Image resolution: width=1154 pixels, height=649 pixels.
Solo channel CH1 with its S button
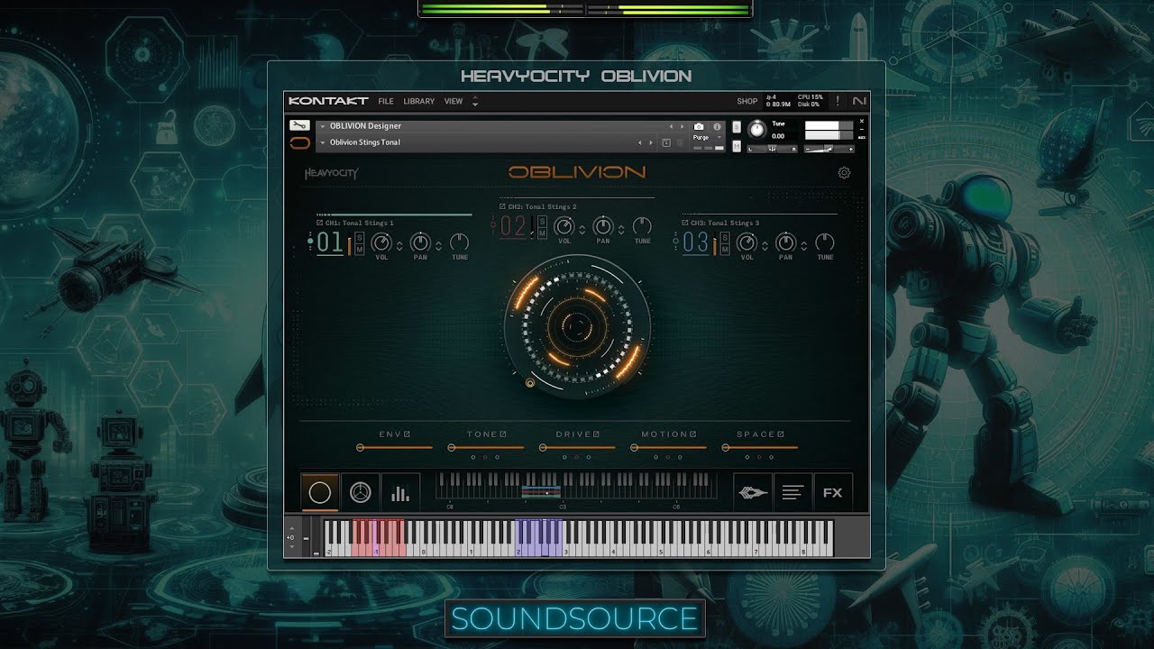pyautogui.click(x=359, y=237)
